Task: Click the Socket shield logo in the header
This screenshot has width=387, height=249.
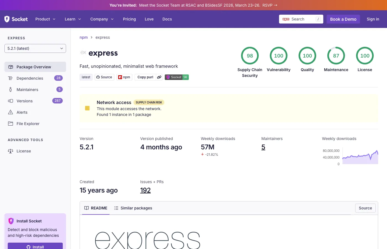Action: [7, 19]
